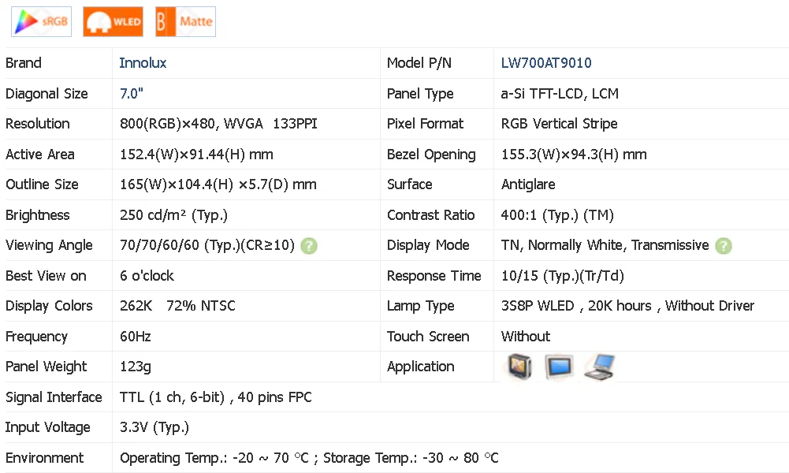
Task: Select the resolution value 800(RGB)×480, WVGA 133PPI
Action: pos(218,124)
